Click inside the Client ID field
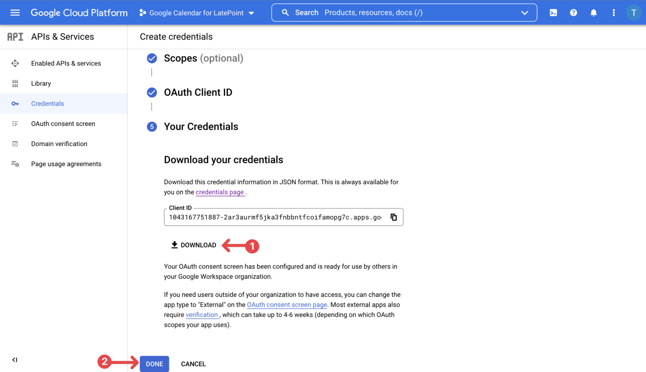The image size is (646, 372). (273, 217)
